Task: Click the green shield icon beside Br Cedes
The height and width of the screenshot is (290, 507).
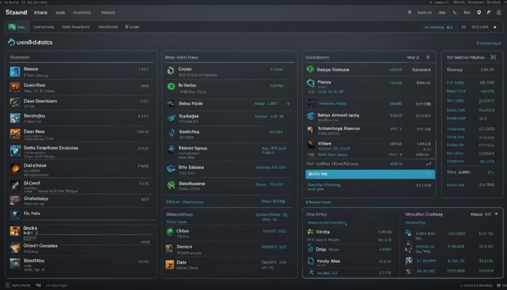Action: 170,86
